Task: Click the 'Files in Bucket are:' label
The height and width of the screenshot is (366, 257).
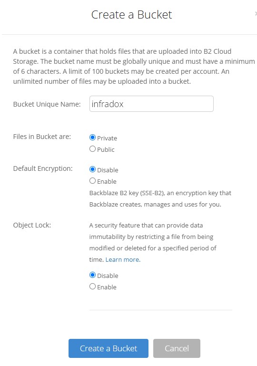Action: tap(42, 137)
